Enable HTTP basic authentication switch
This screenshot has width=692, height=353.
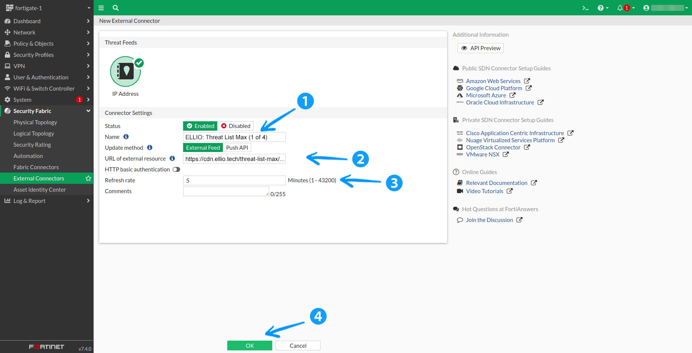pos(176,170)
